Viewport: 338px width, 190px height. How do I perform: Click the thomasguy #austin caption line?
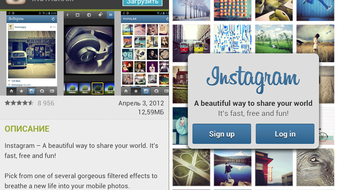21,85
